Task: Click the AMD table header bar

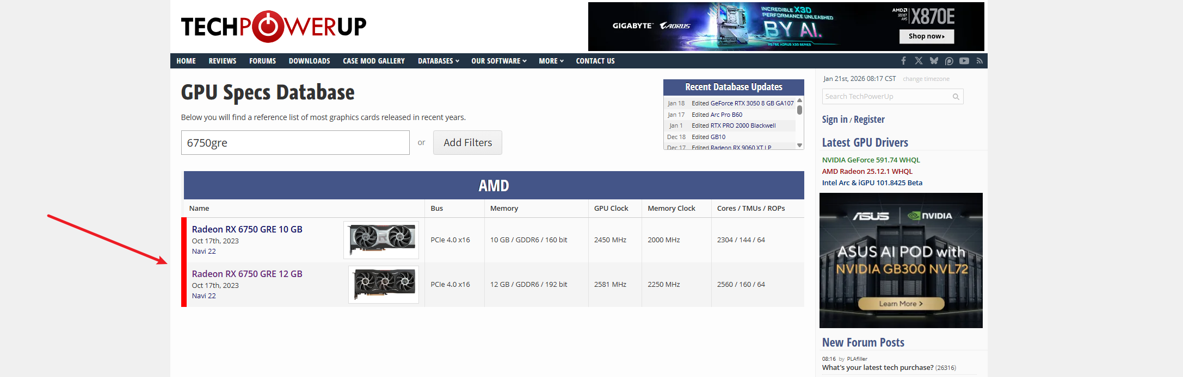Action: pyautogui.click(x=494, y=185)
